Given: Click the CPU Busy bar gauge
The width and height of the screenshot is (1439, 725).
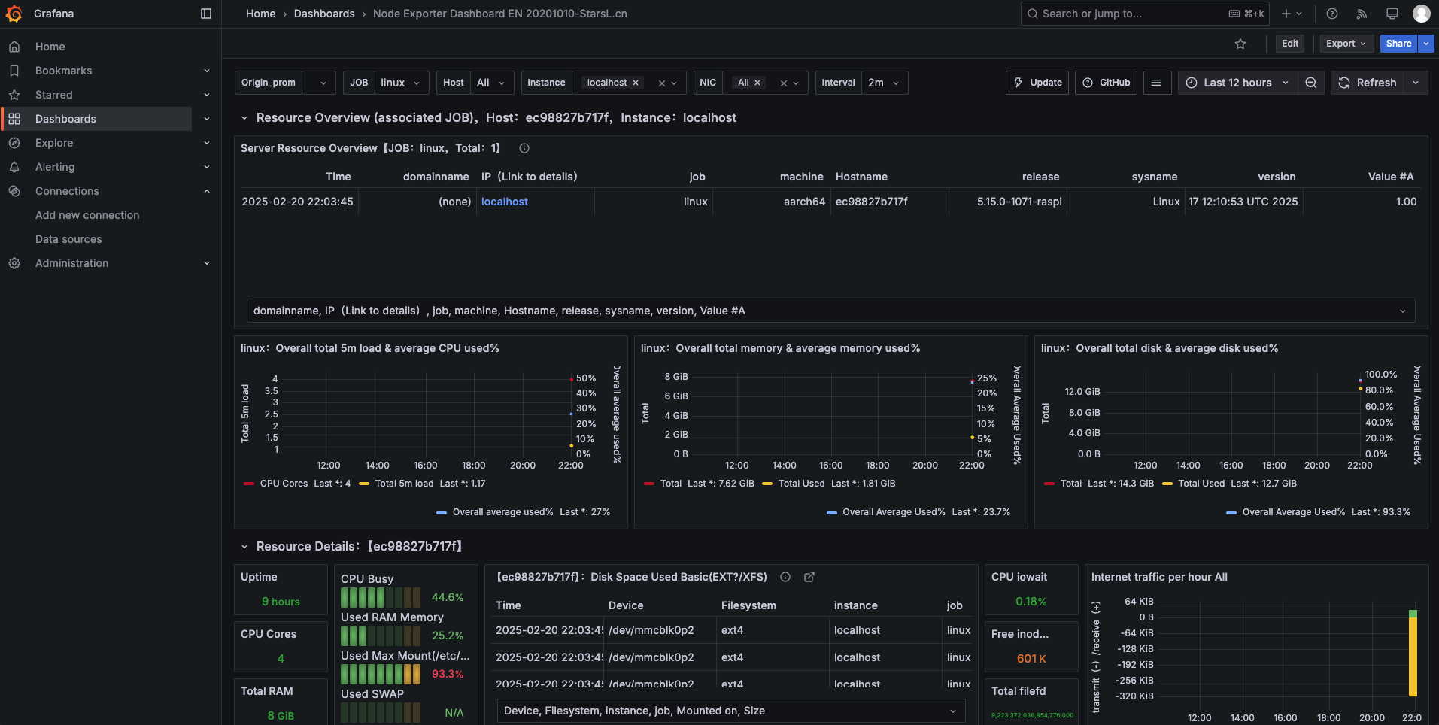Looking at the screenshot, I should point(381,597).
